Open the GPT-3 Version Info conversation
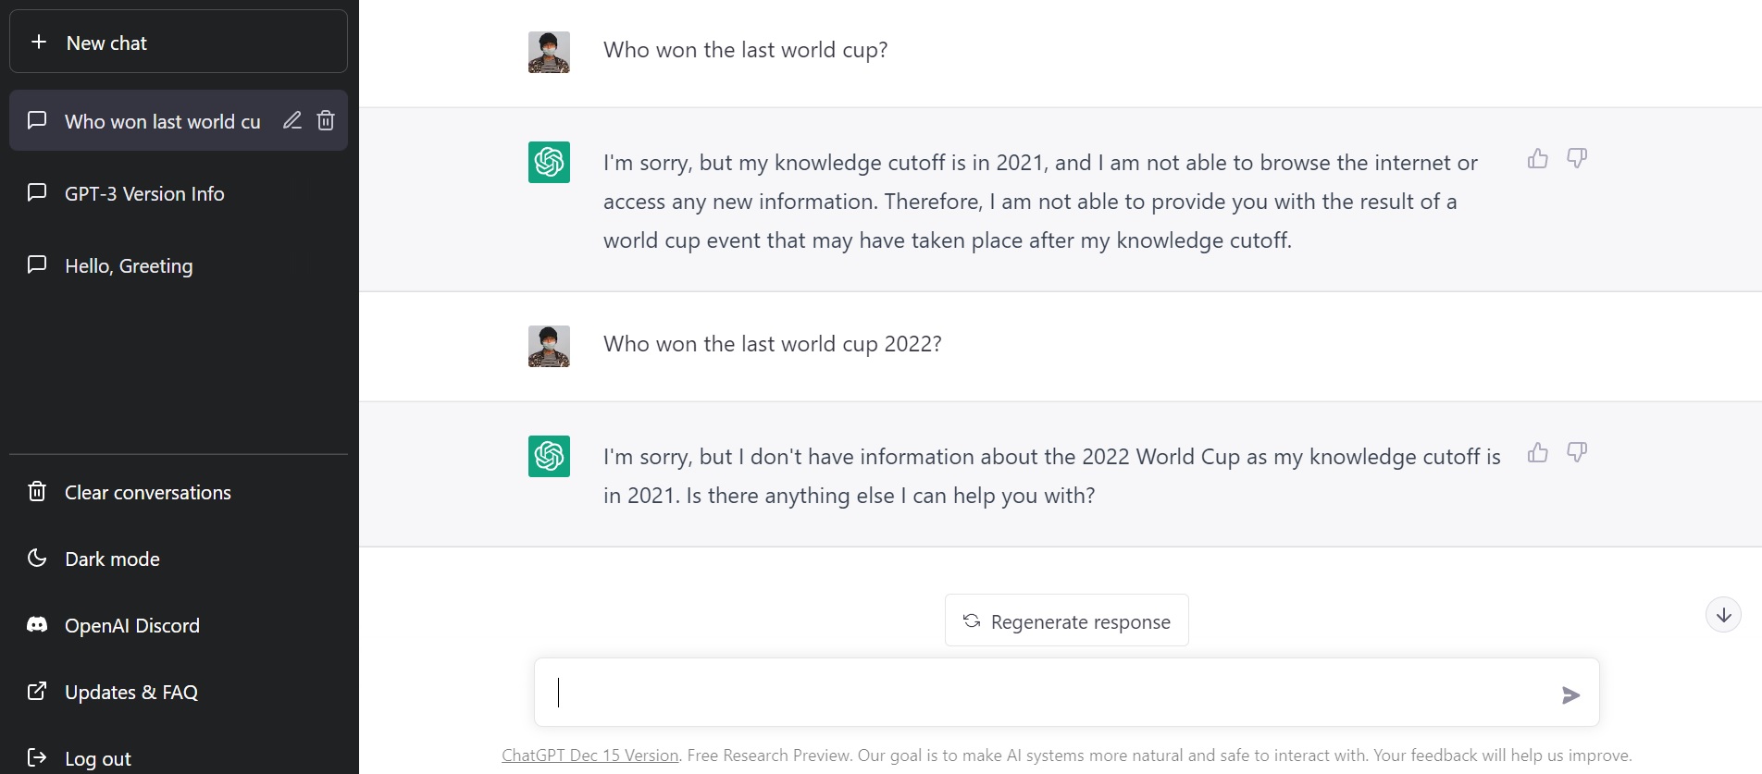This screenshot has width=1762, height=774. pos(144,193)
